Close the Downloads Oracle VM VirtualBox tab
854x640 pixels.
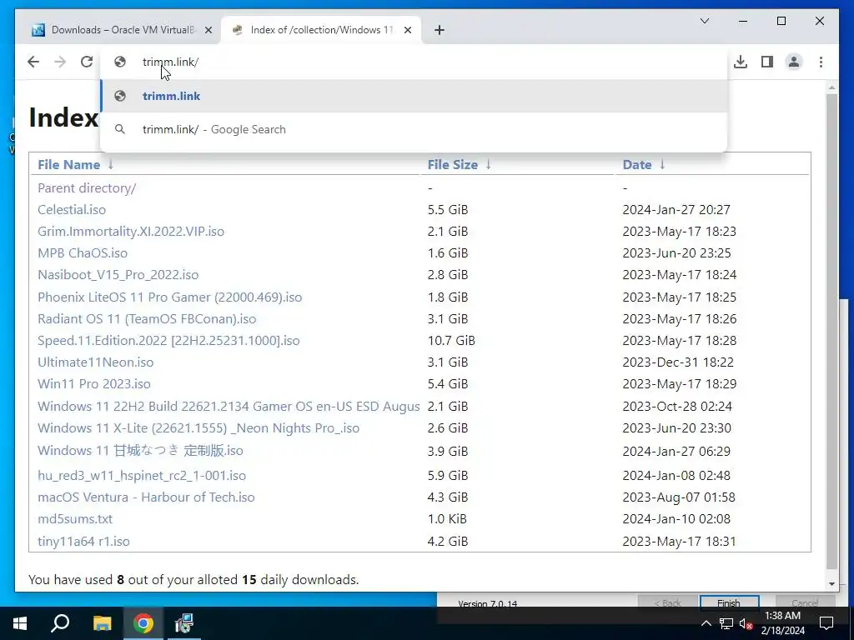coord(208,31)
